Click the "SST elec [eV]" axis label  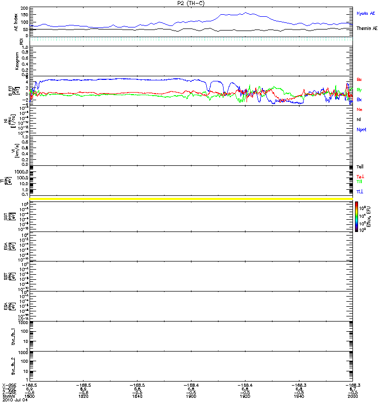tap(10, 276)
